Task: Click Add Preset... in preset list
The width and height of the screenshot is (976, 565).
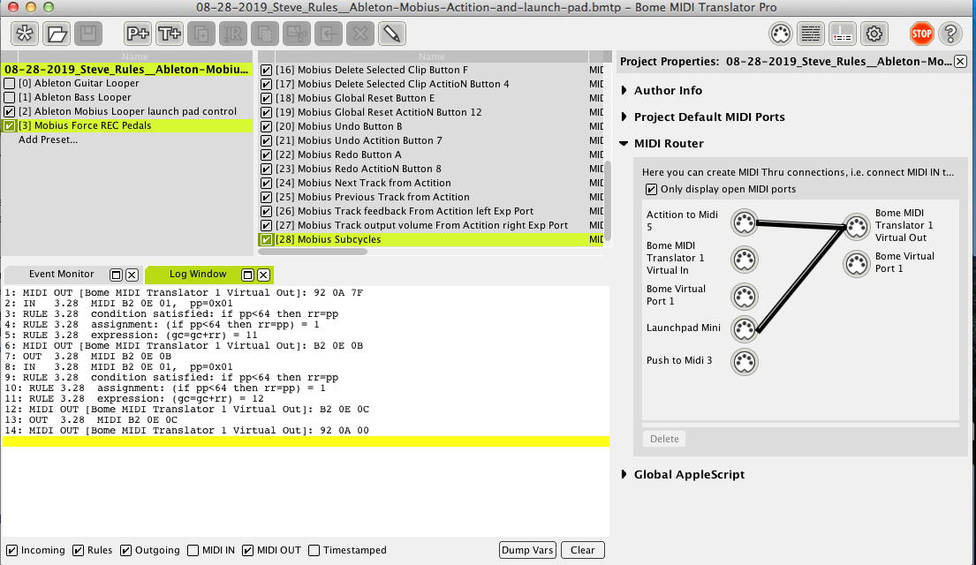Action: click(48, 139)
